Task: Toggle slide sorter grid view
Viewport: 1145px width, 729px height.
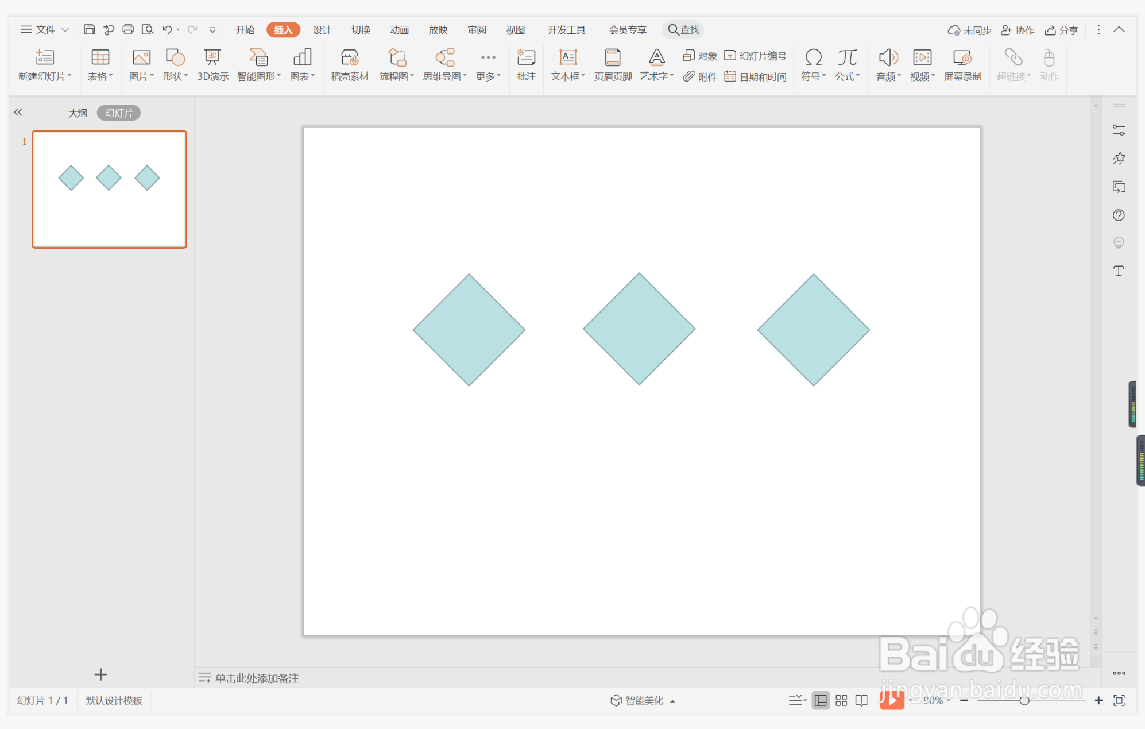Action: click(x=841, y=700)
